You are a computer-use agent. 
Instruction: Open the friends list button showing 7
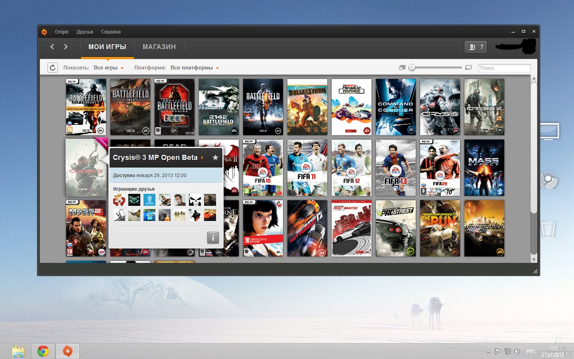[476, 47]
